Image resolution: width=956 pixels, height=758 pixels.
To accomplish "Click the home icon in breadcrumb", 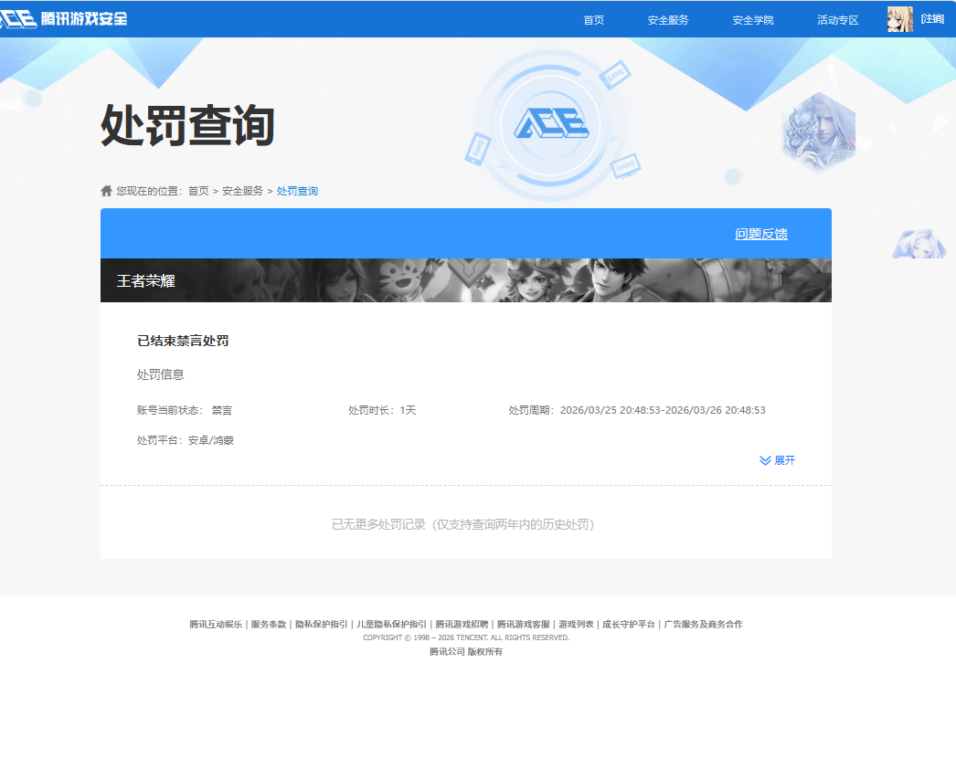I will coord(106,191).
